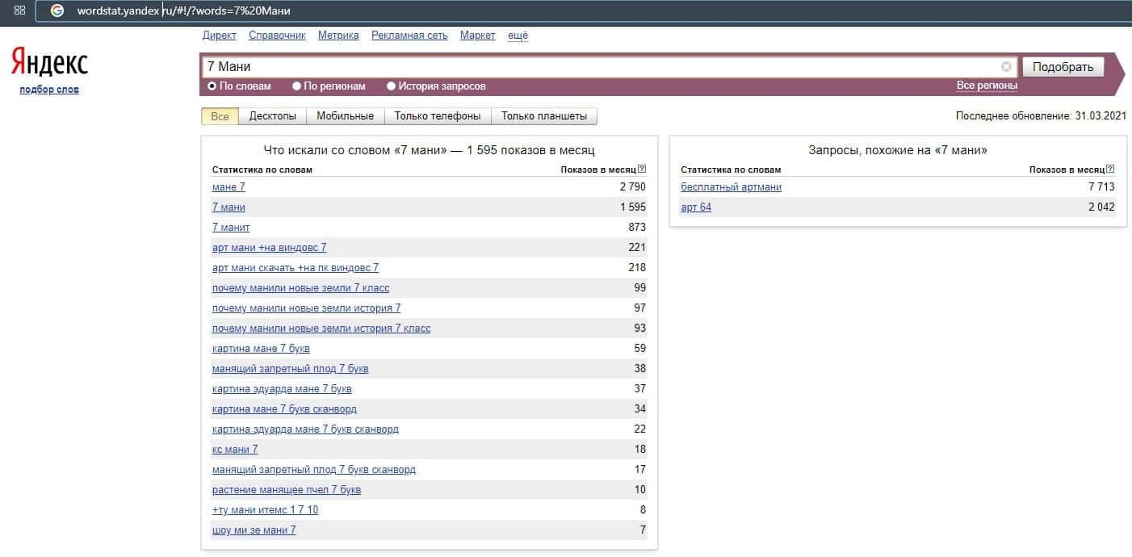Click the clear search field X icon
The image size is (1132, 557).
tap(1006, 67)
